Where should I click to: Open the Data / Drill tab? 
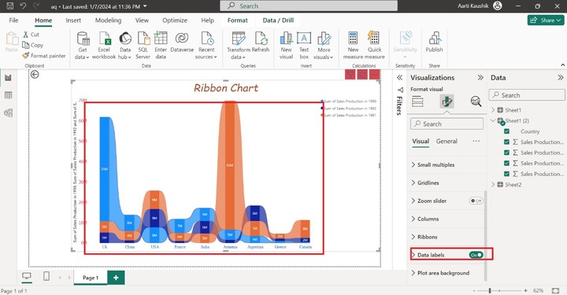click(x=278, y=20)
